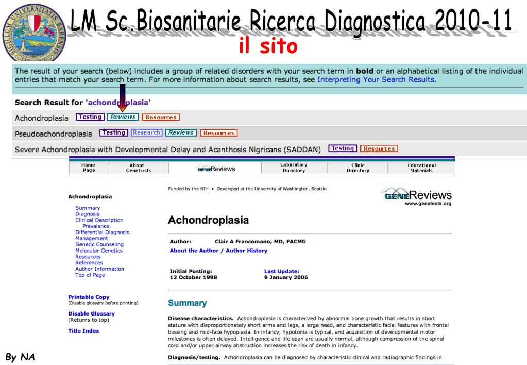Open Testing for Achondroplasia
527x365 pixels.
pyautogui.click(x=90, y=117)
